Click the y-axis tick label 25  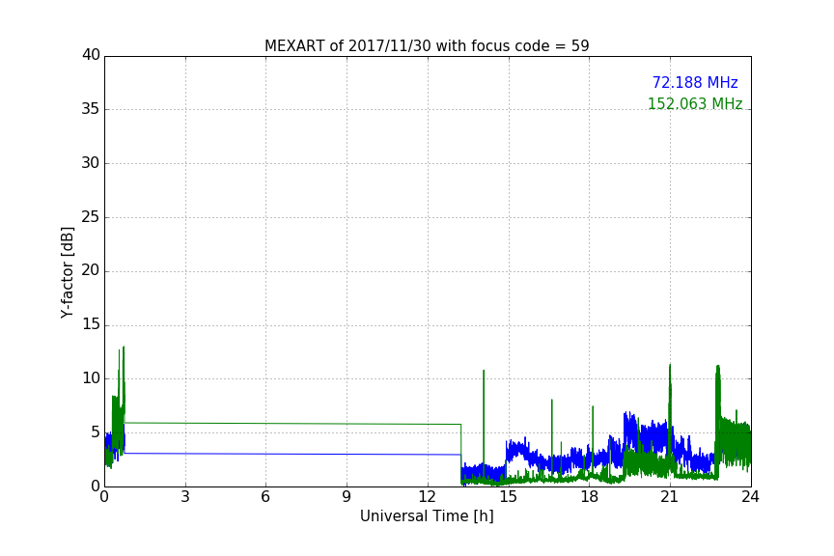91,216
